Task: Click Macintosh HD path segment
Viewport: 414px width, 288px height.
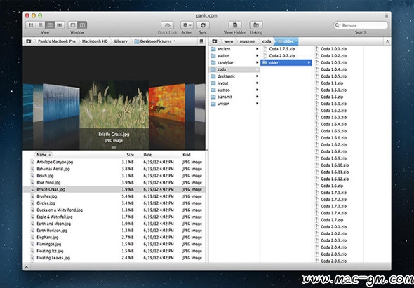Action: [95, 41]
